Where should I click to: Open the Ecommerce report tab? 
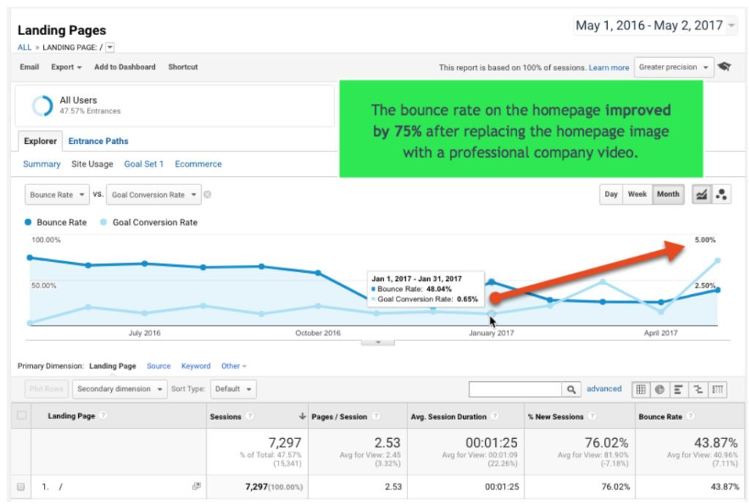(x=197, y=164)
